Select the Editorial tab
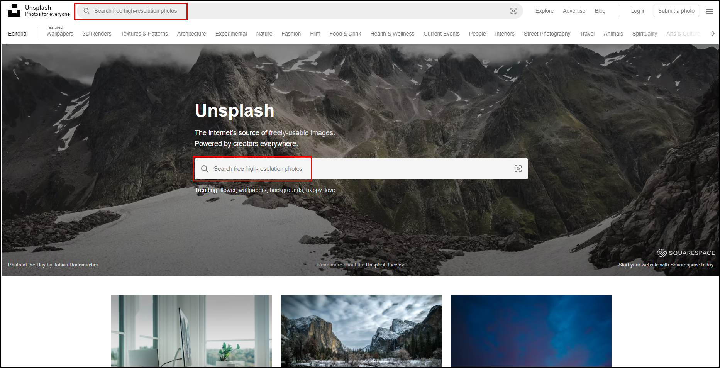 coord(18,34)
